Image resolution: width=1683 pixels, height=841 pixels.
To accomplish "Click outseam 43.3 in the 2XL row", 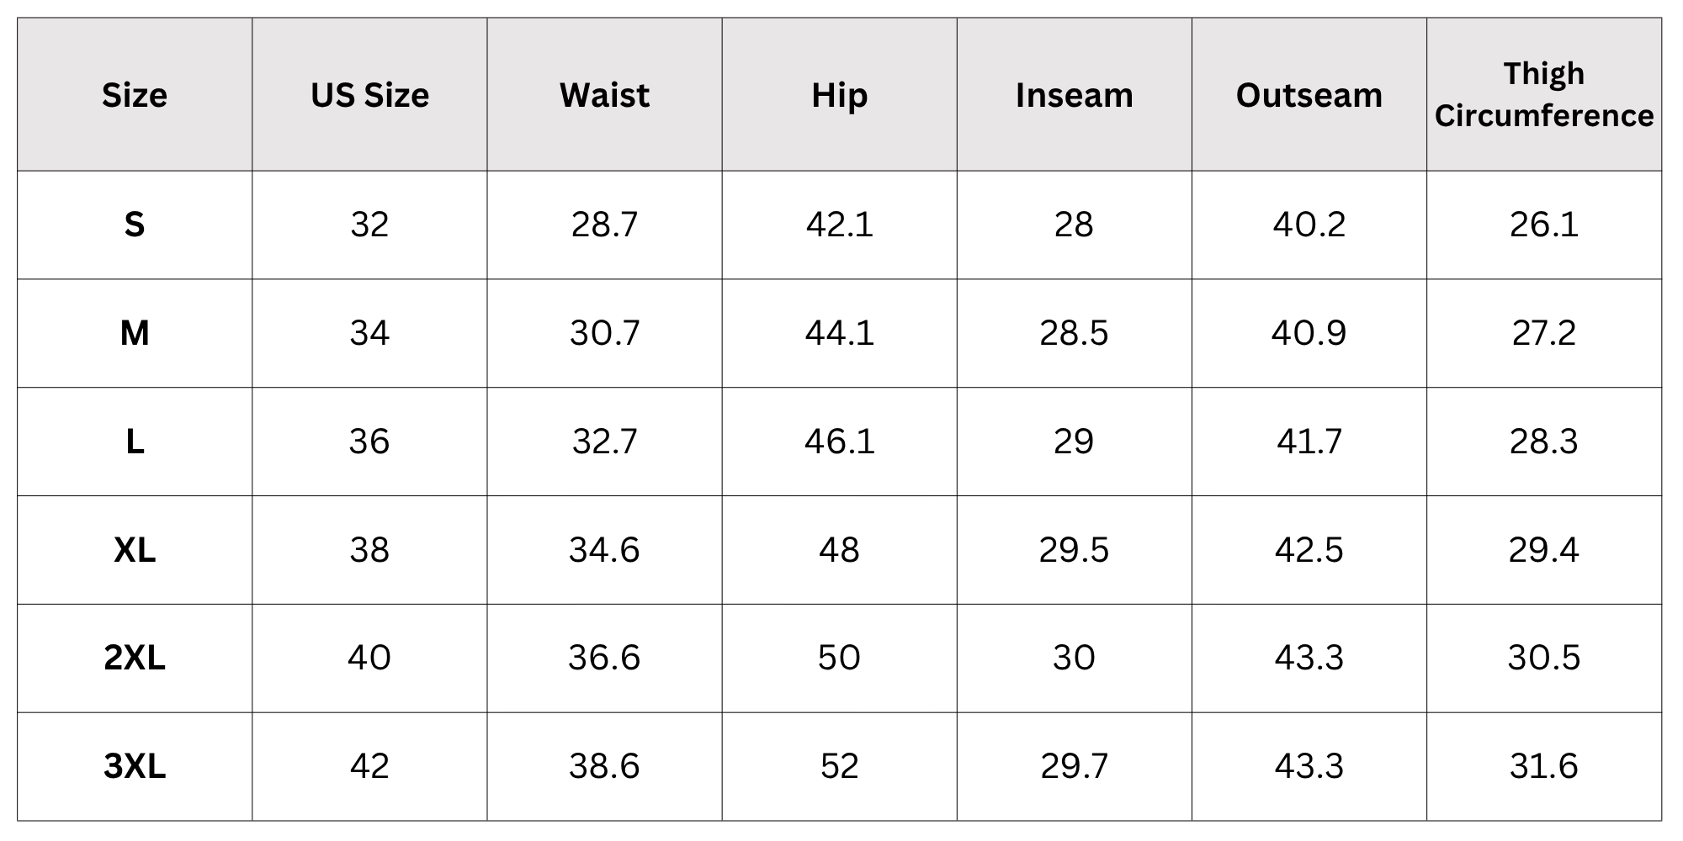I will (1309, 658).
